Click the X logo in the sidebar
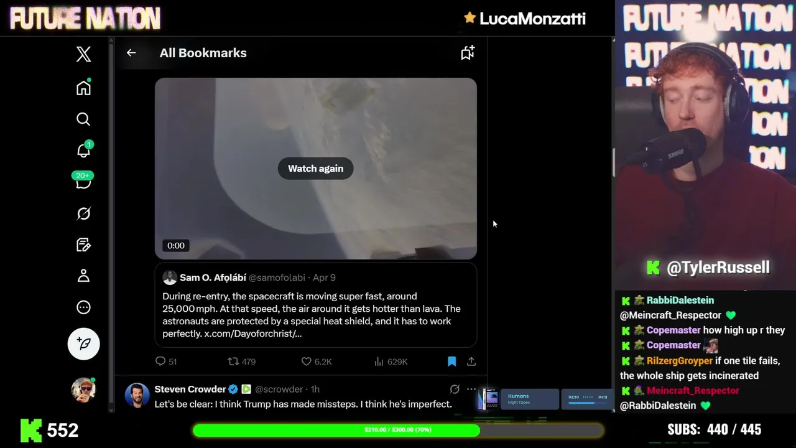796x448 pixels. point(83,54)
